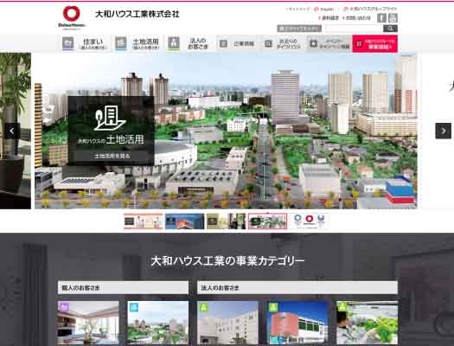Click the land-use building icon on banner
Image resolution: width=454 pixels, height=346 pixels.
click(x=110, y=119)
